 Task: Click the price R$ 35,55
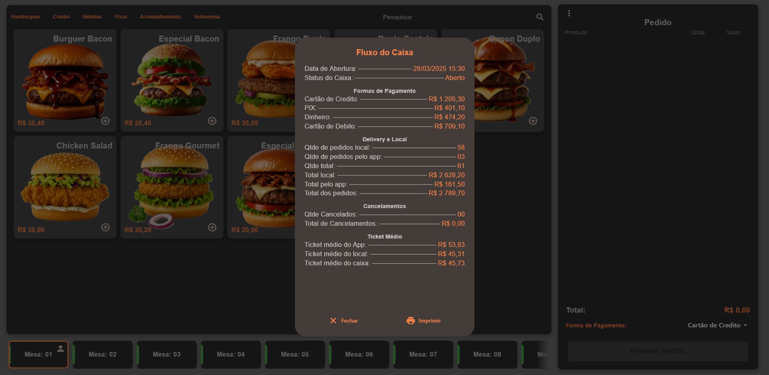[245, 123]
